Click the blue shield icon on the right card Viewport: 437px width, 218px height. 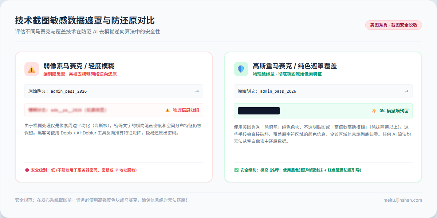point(241,69)
